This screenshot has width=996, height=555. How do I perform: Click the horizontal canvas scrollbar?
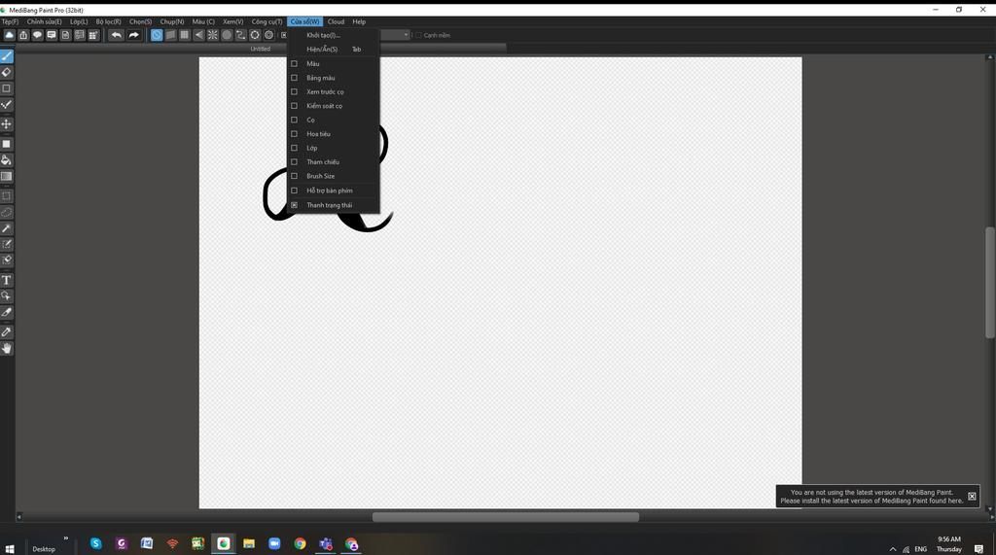coord(506,517)
